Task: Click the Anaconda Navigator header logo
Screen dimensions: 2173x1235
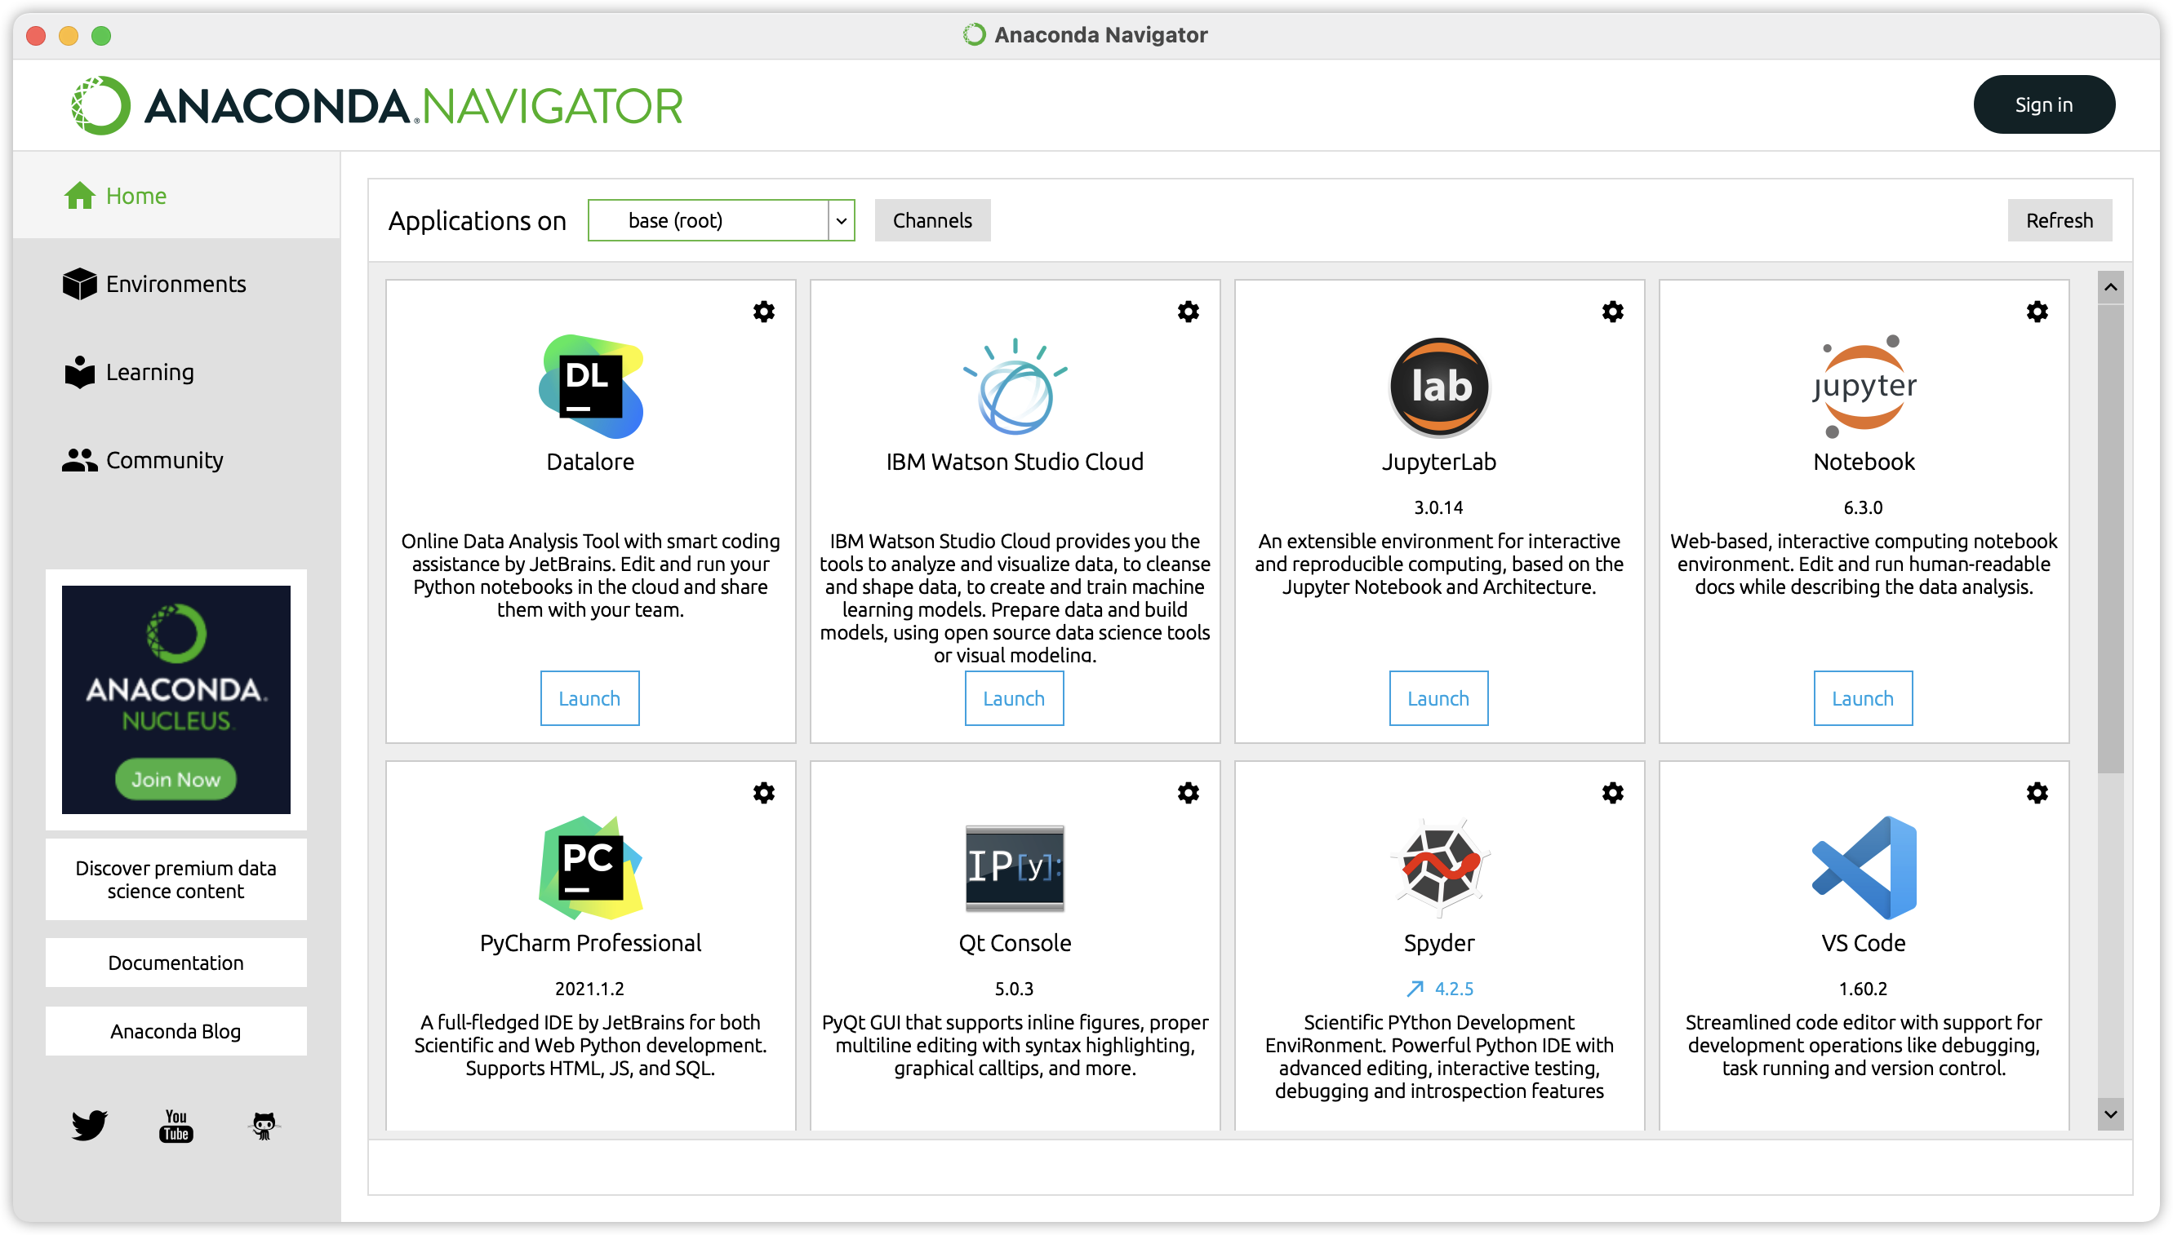Action: (377, 105)
